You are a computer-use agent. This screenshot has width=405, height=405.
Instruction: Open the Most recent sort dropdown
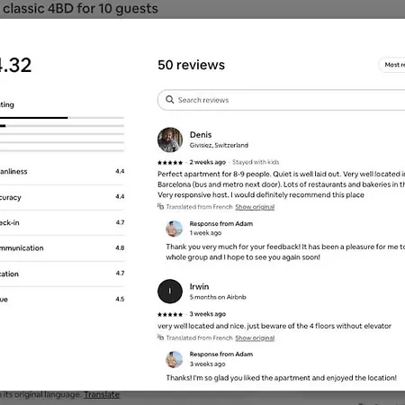coord(391,65)
